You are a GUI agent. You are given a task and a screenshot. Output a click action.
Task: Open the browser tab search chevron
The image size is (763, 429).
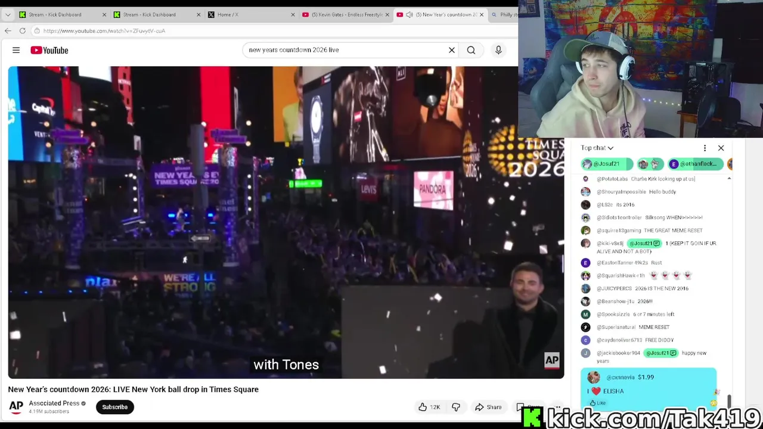8,14
